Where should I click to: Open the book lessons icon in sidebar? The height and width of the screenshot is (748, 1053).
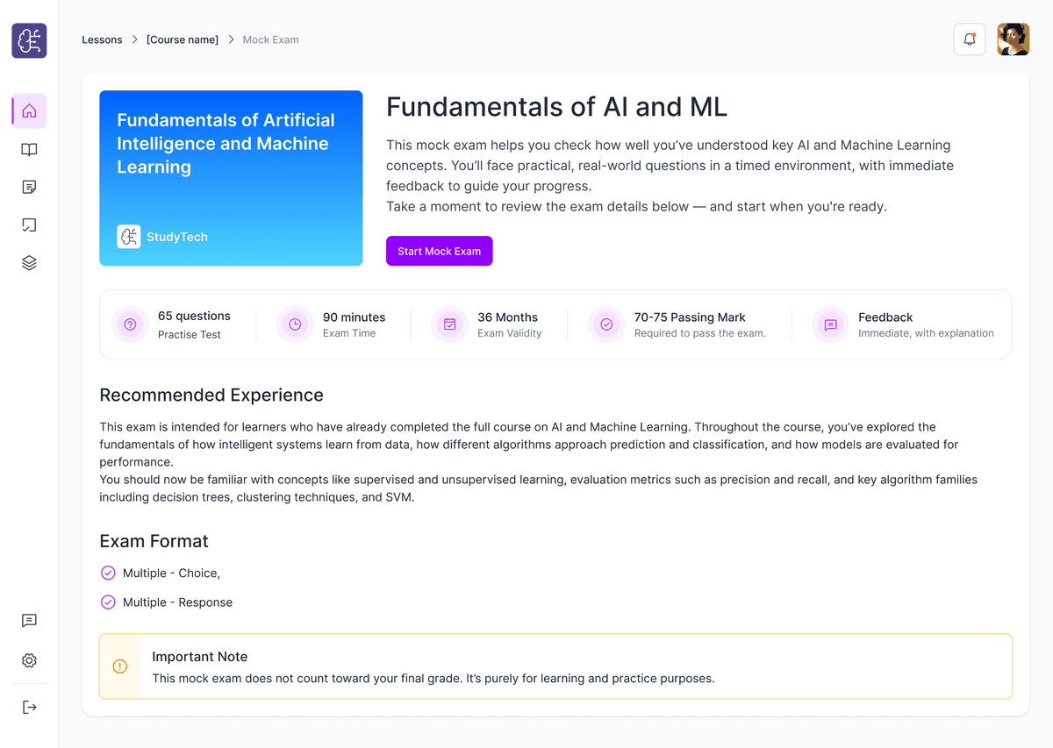point(29,150)
